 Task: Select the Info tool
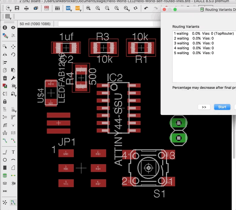tap(5, 28)
